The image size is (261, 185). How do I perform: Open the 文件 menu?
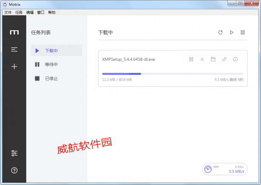[8, 12]
